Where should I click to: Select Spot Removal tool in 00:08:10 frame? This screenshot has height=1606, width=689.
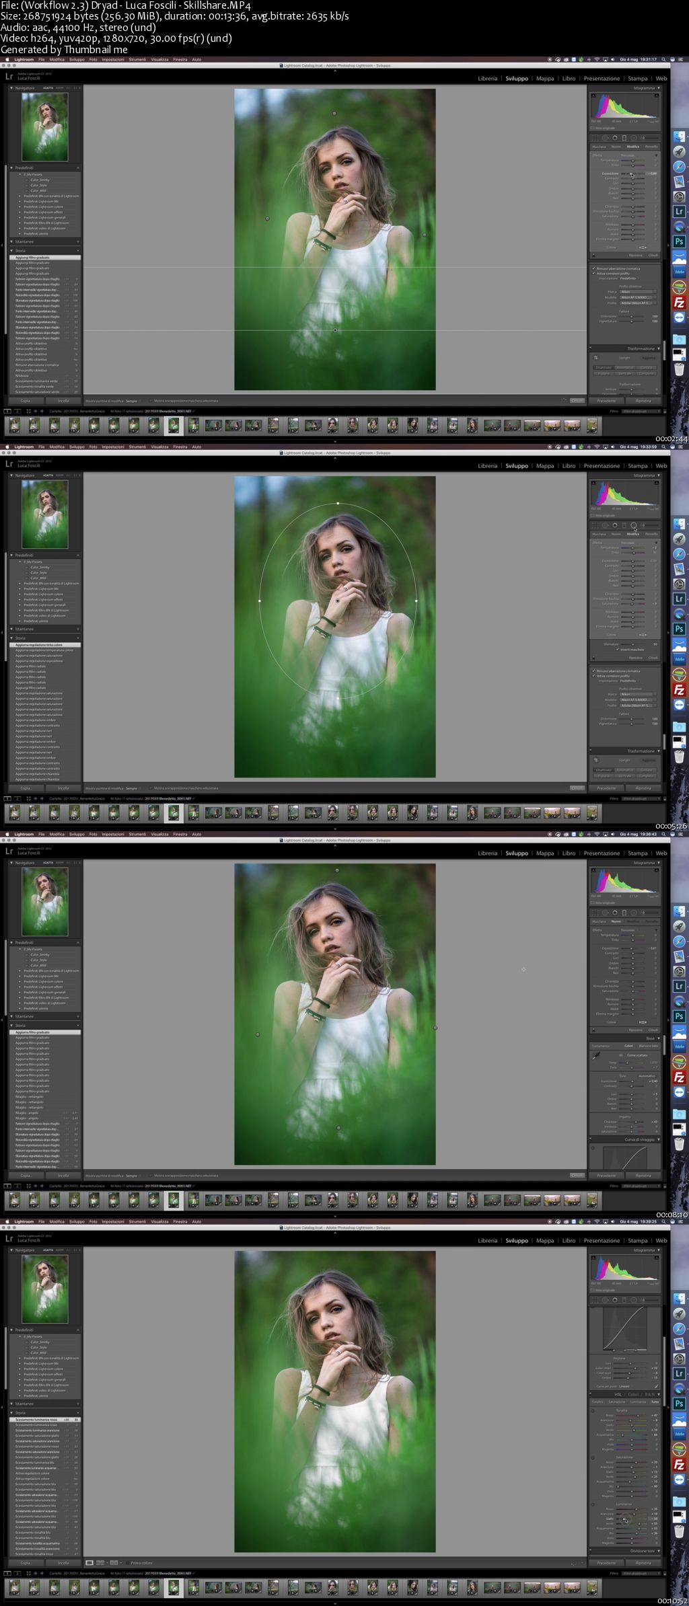[605, 913]
